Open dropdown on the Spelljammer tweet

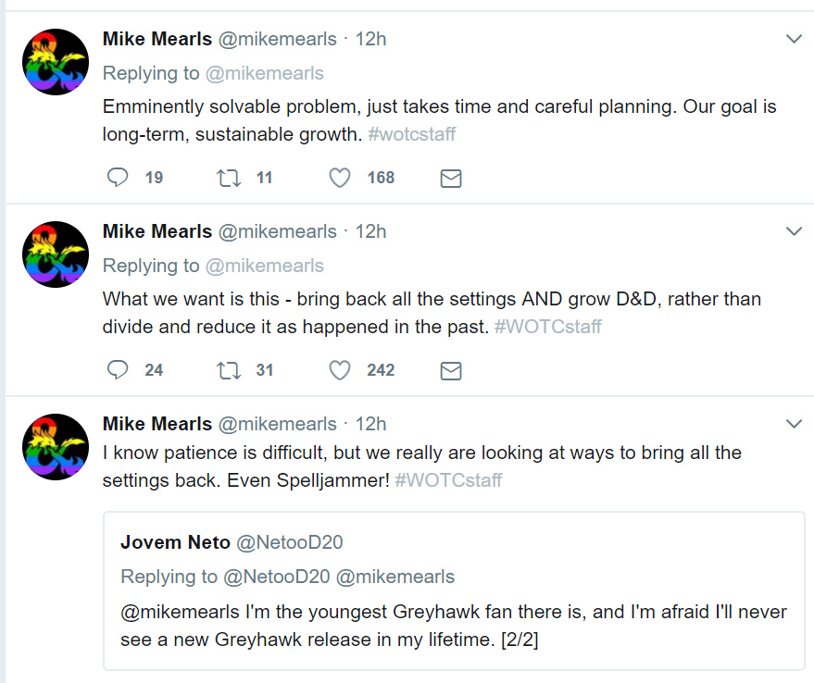click(794, 424)
